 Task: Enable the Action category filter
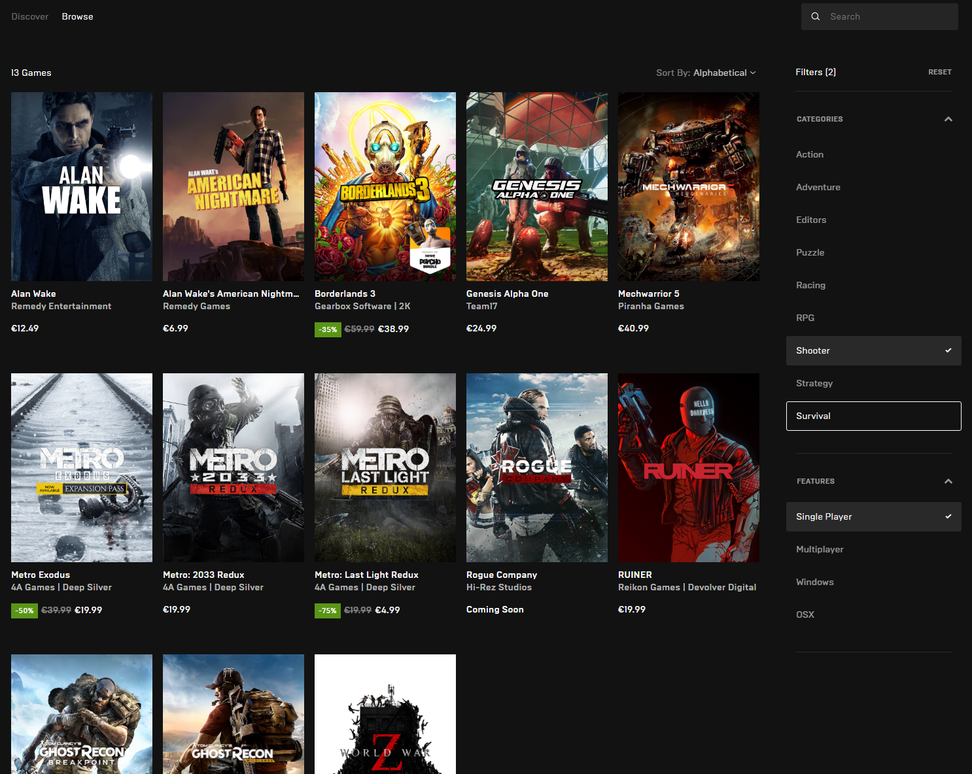coord(874,154)
